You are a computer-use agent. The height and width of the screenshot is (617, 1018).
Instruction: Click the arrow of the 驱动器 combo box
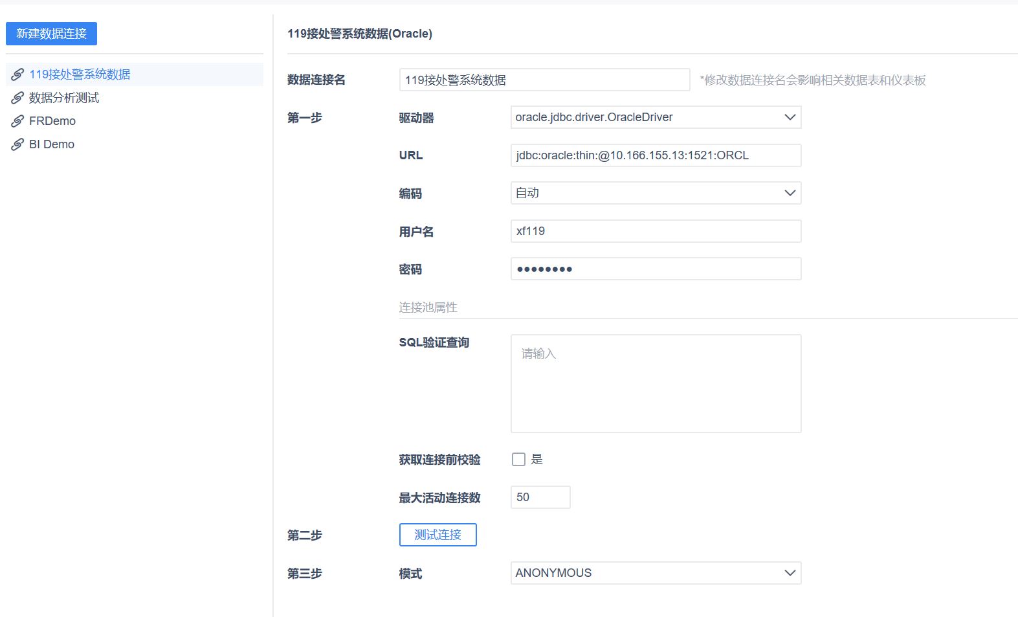pyautogui.click(x=790, y=117)
